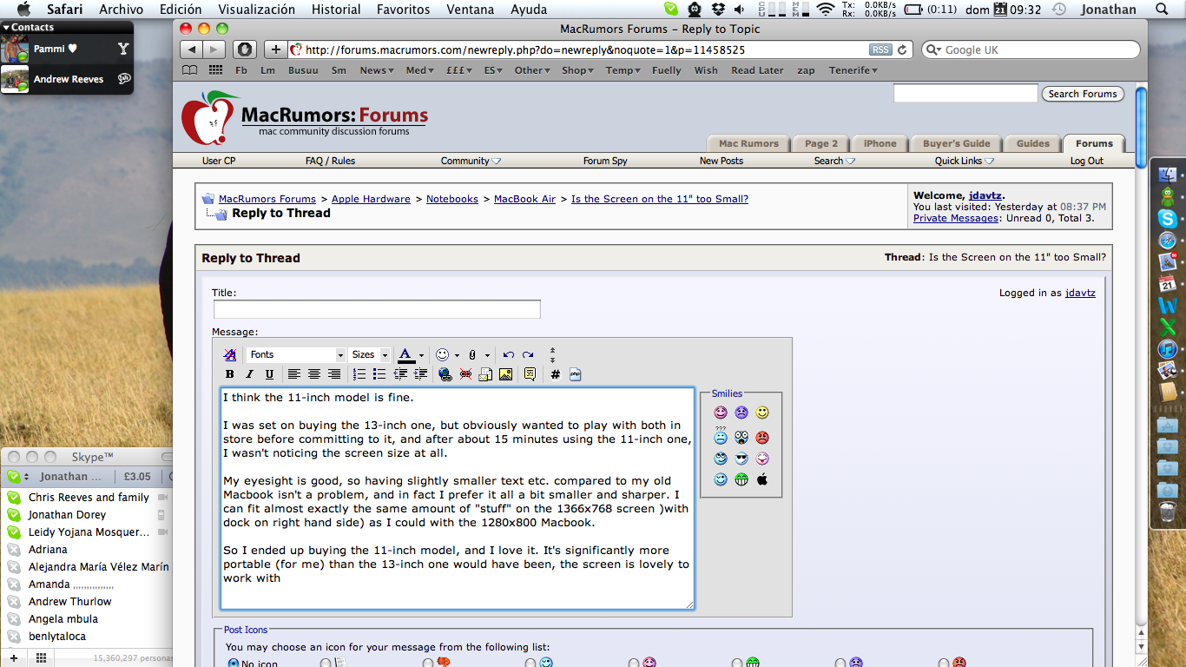The height and width of the screenshot is (667, 1186).
Task: Click the Search Forums button
Action: pos(1082,94)
